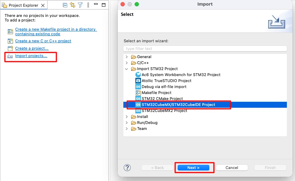Click the Install folder icon
Screen dimensions: 295x181
[x=134, y=117]
